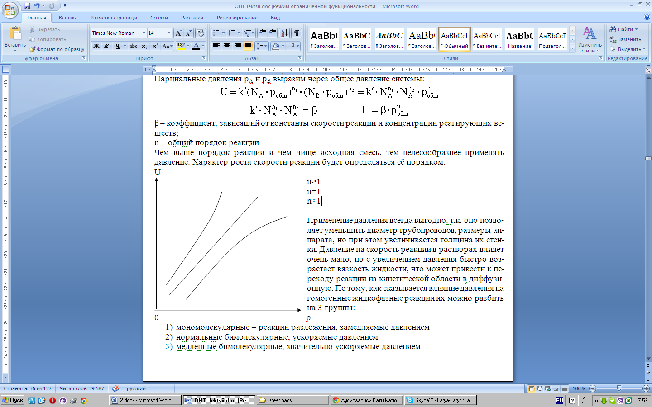Open Изменить стили menu
The image size is (652, 407).
point(590,40)
